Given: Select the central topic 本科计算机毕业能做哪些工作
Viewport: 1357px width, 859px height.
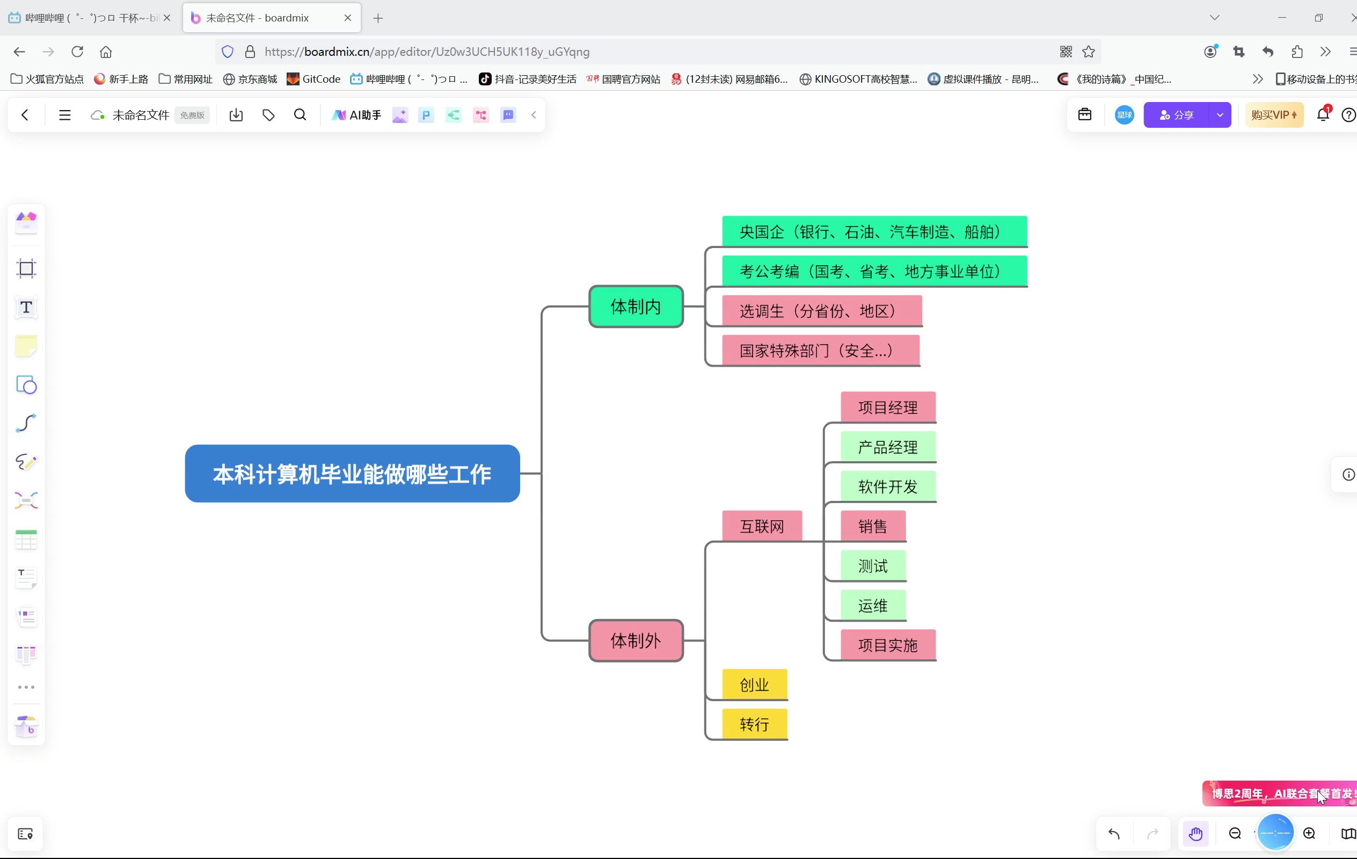Looking at the screenshot, I should click(x=352, y=474).
